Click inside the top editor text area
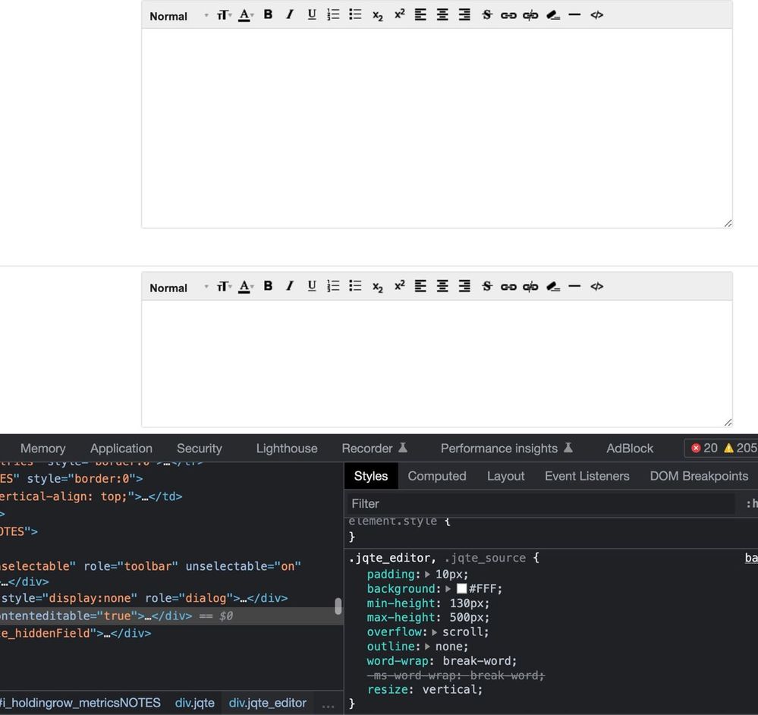Image resolution: width=758 pixels, height=715 pixels. pos(437,128)
